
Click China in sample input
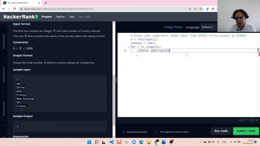pos(21,87)
